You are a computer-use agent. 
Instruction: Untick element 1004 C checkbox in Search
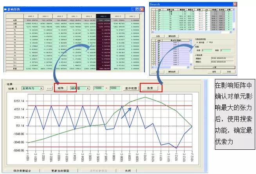click(159, 58)
